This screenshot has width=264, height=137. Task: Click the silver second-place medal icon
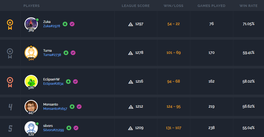click(10, 53)
